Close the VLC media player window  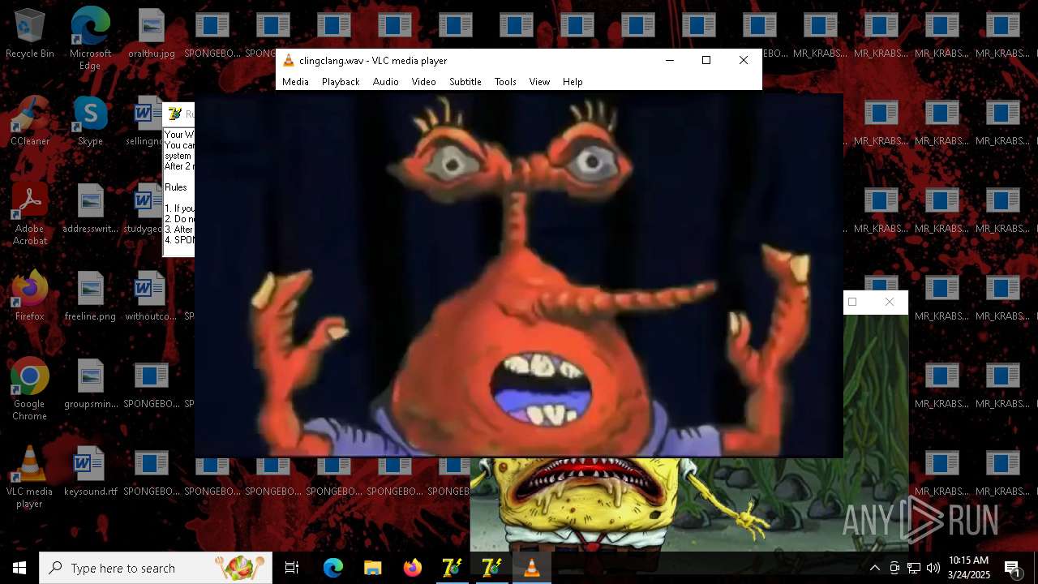743,61
